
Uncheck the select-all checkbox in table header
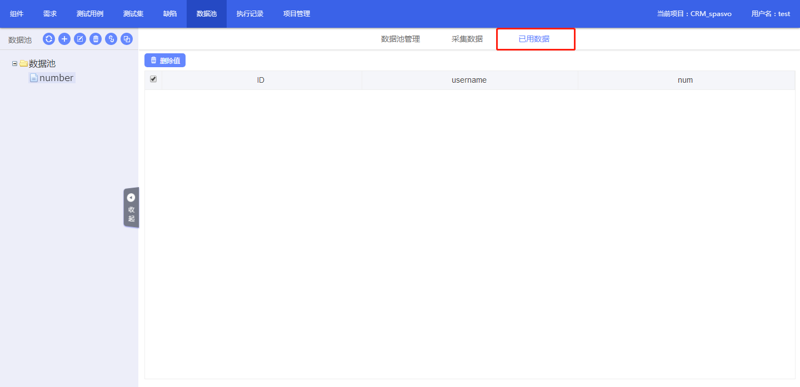(x=153, y=79)
